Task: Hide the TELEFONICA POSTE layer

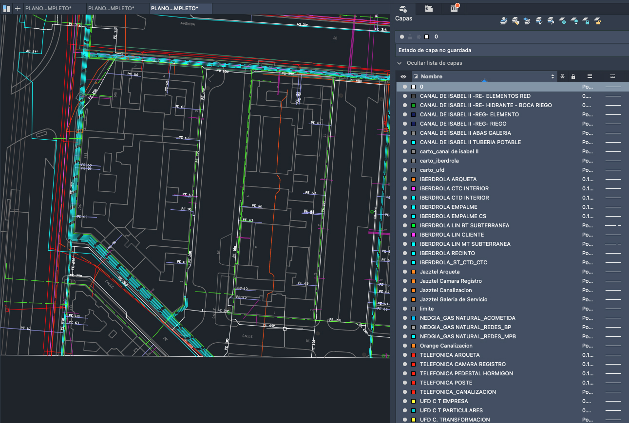Action: (x=404, y=383)
